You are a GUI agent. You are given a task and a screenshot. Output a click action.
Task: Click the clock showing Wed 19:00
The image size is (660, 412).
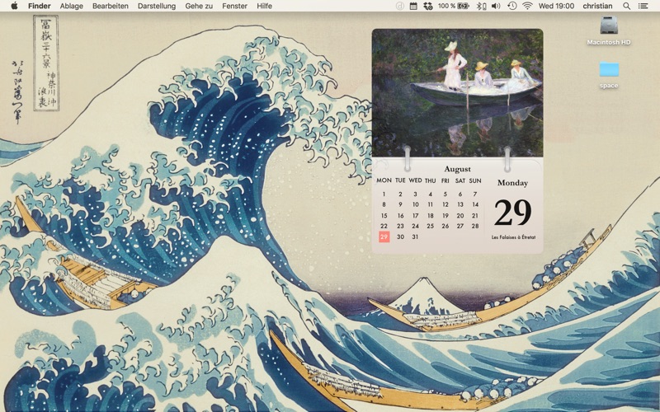tap(556, 6)
